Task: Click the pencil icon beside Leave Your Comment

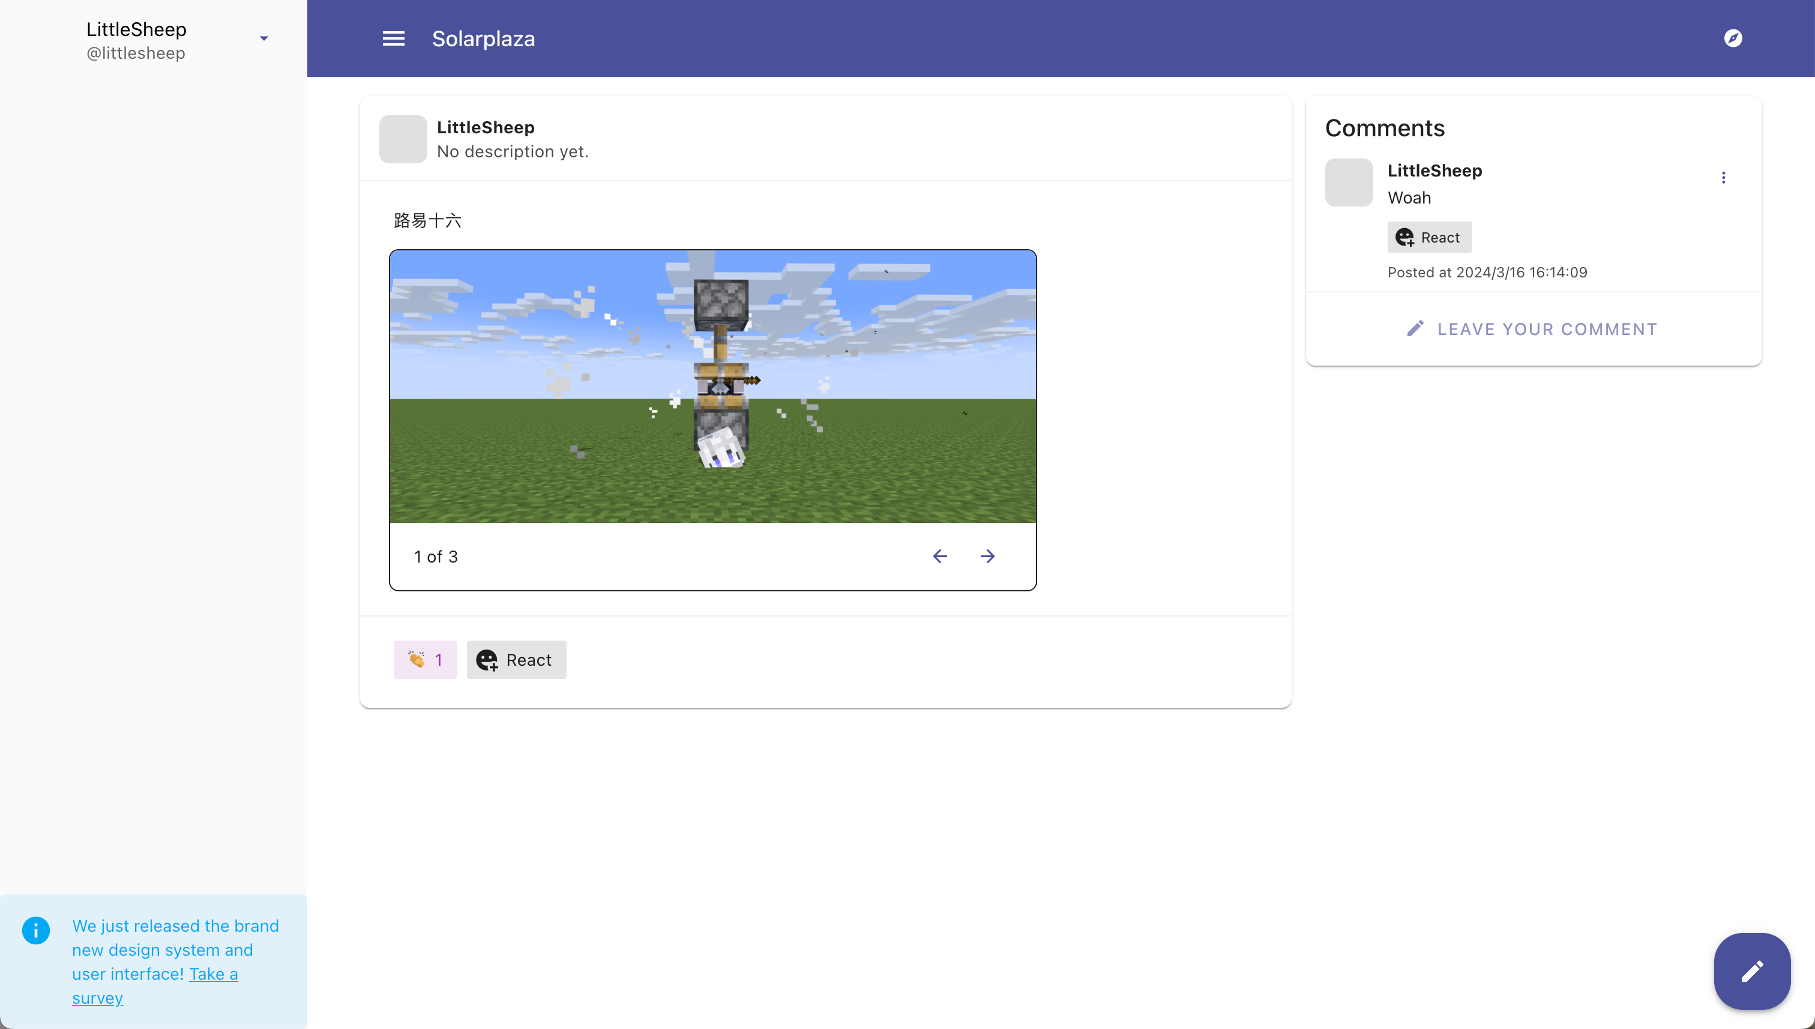Action: (1415, 328)
